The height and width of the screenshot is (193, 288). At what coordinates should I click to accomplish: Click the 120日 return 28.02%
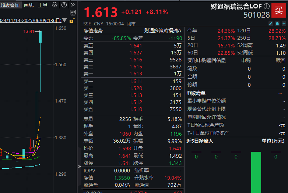tap(277, 31)
